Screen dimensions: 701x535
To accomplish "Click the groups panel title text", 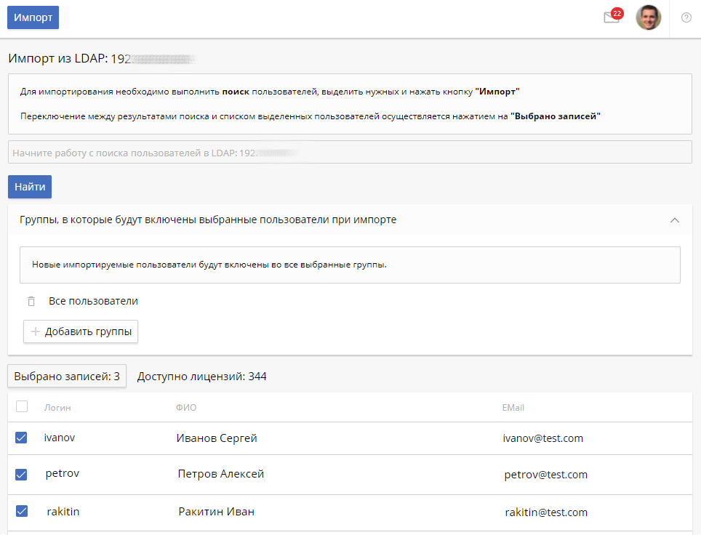I will pyautogui.click(x=208, y=220).
